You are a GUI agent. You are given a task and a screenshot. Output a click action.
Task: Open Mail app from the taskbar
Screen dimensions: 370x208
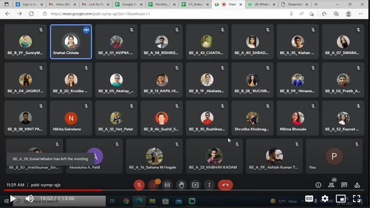(179, 201)
